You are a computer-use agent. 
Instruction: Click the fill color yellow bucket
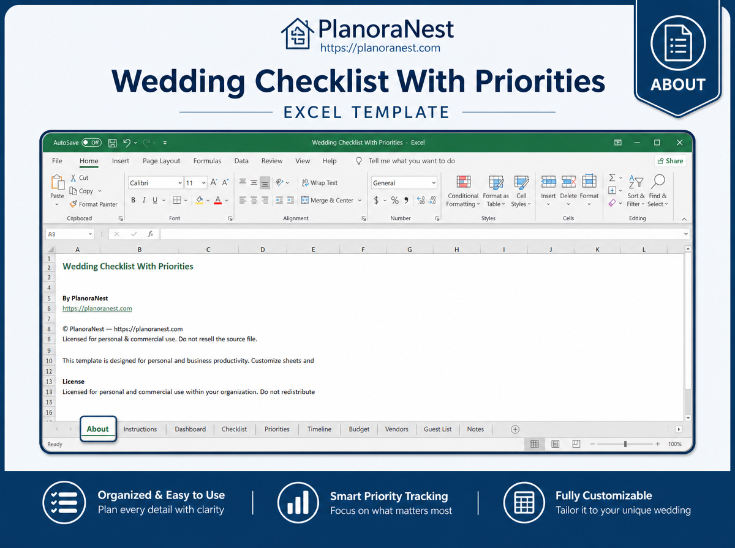pyautogui.click(x=199, y=200)
